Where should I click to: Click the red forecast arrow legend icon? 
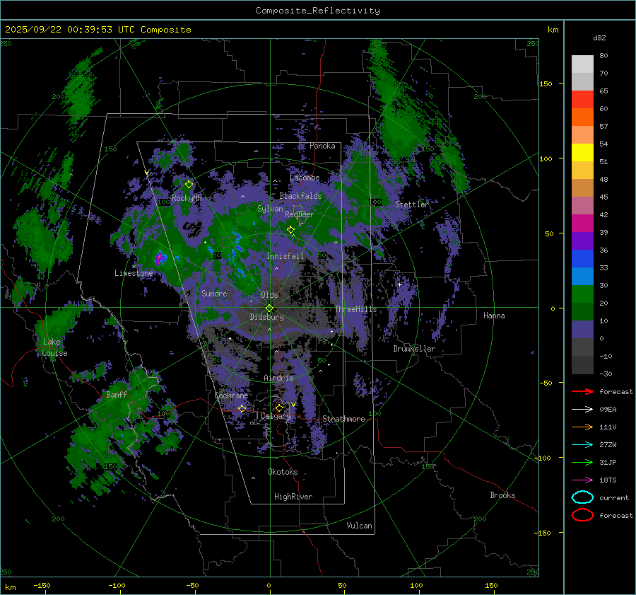pyautogui.click(x=582, y=391)
